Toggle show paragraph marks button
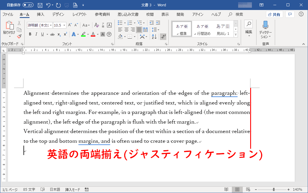308x193 pixels. click(x=163, y=37)
